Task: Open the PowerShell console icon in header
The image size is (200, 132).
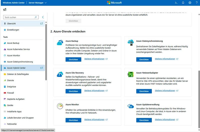Action: [176, 3]
